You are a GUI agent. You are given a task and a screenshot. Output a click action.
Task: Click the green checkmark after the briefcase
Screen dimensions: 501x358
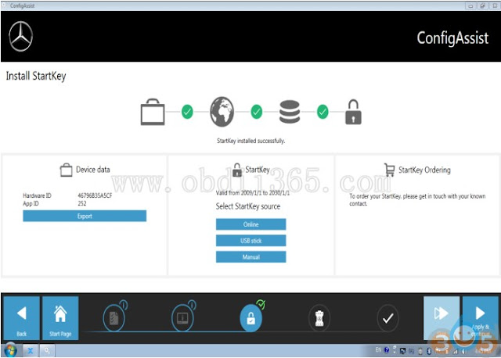[x=187, y=112]
